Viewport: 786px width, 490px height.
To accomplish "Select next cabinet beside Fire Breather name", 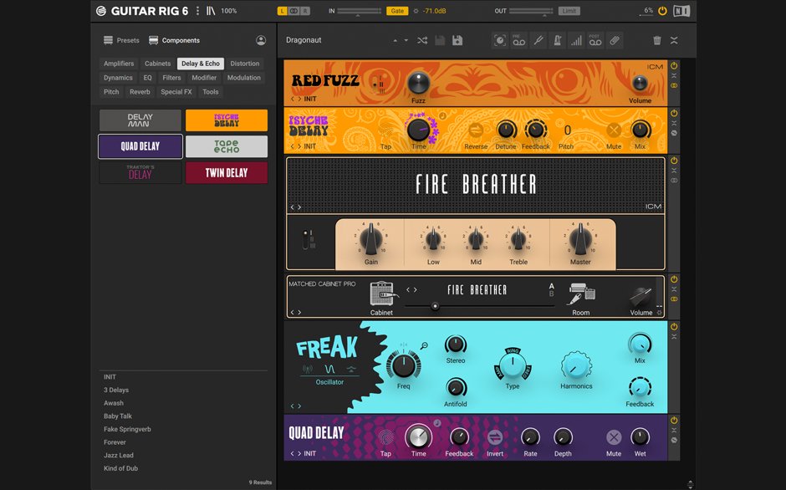I will click(416, 289).
